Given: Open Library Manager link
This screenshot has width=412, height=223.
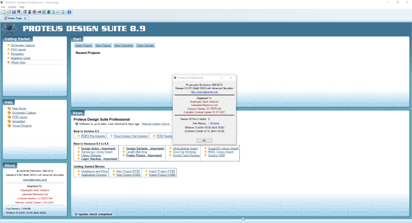Looking at the screenshot, I should click(91, 155).
